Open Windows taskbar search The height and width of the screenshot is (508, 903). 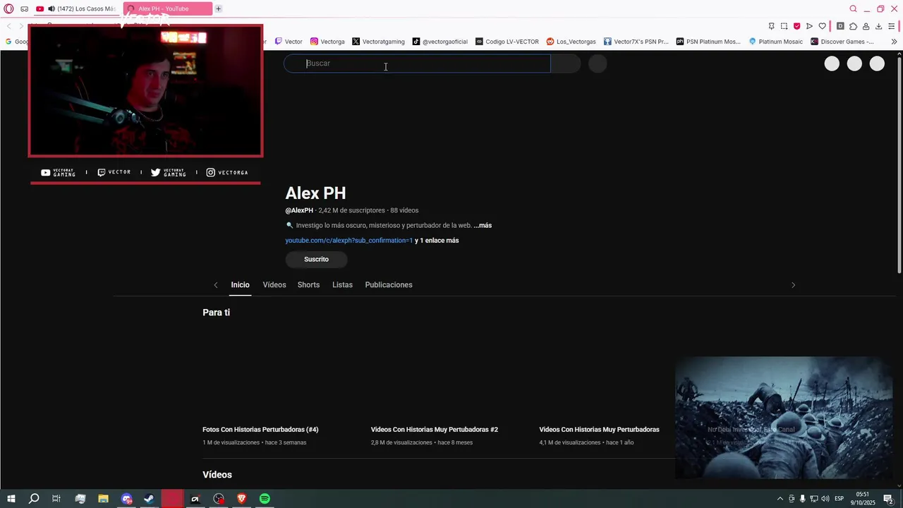pos(34,499)
